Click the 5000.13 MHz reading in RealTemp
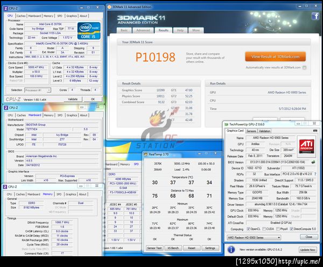This screenshot has width=323, height=267. [182, 164]
